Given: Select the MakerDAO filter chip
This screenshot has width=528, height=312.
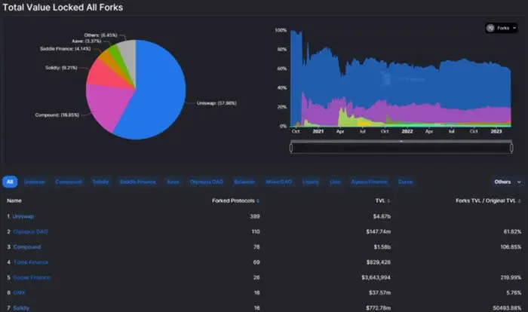Looking at the screenshot, I should pyautogui.click(x=279, y=182).
